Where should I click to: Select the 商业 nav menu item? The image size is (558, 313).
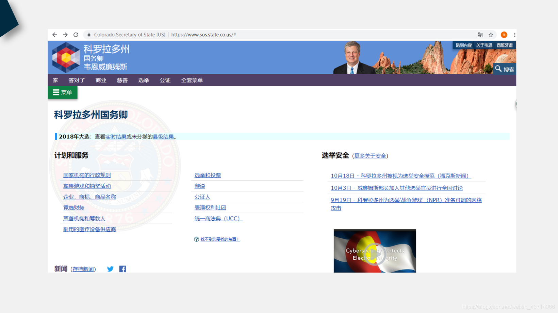[x=101, y=80]
